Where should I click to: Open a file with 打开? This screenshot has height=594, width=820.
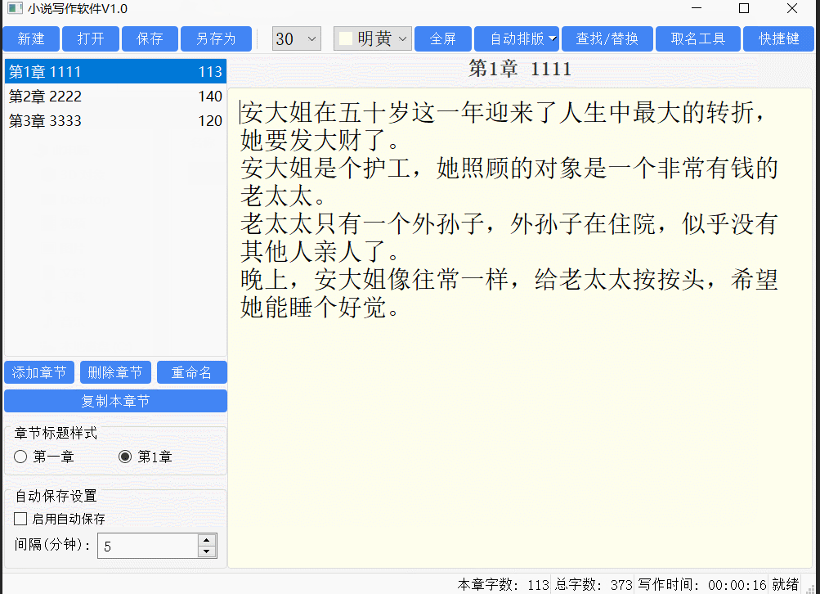pos(90,38)
